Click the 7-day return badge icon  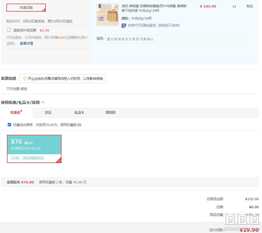(124, 26)
